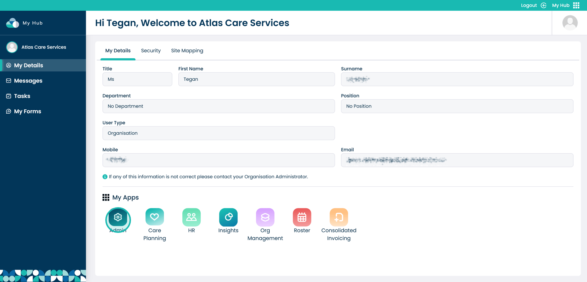Switch to the Site Mapping tab

187,51
